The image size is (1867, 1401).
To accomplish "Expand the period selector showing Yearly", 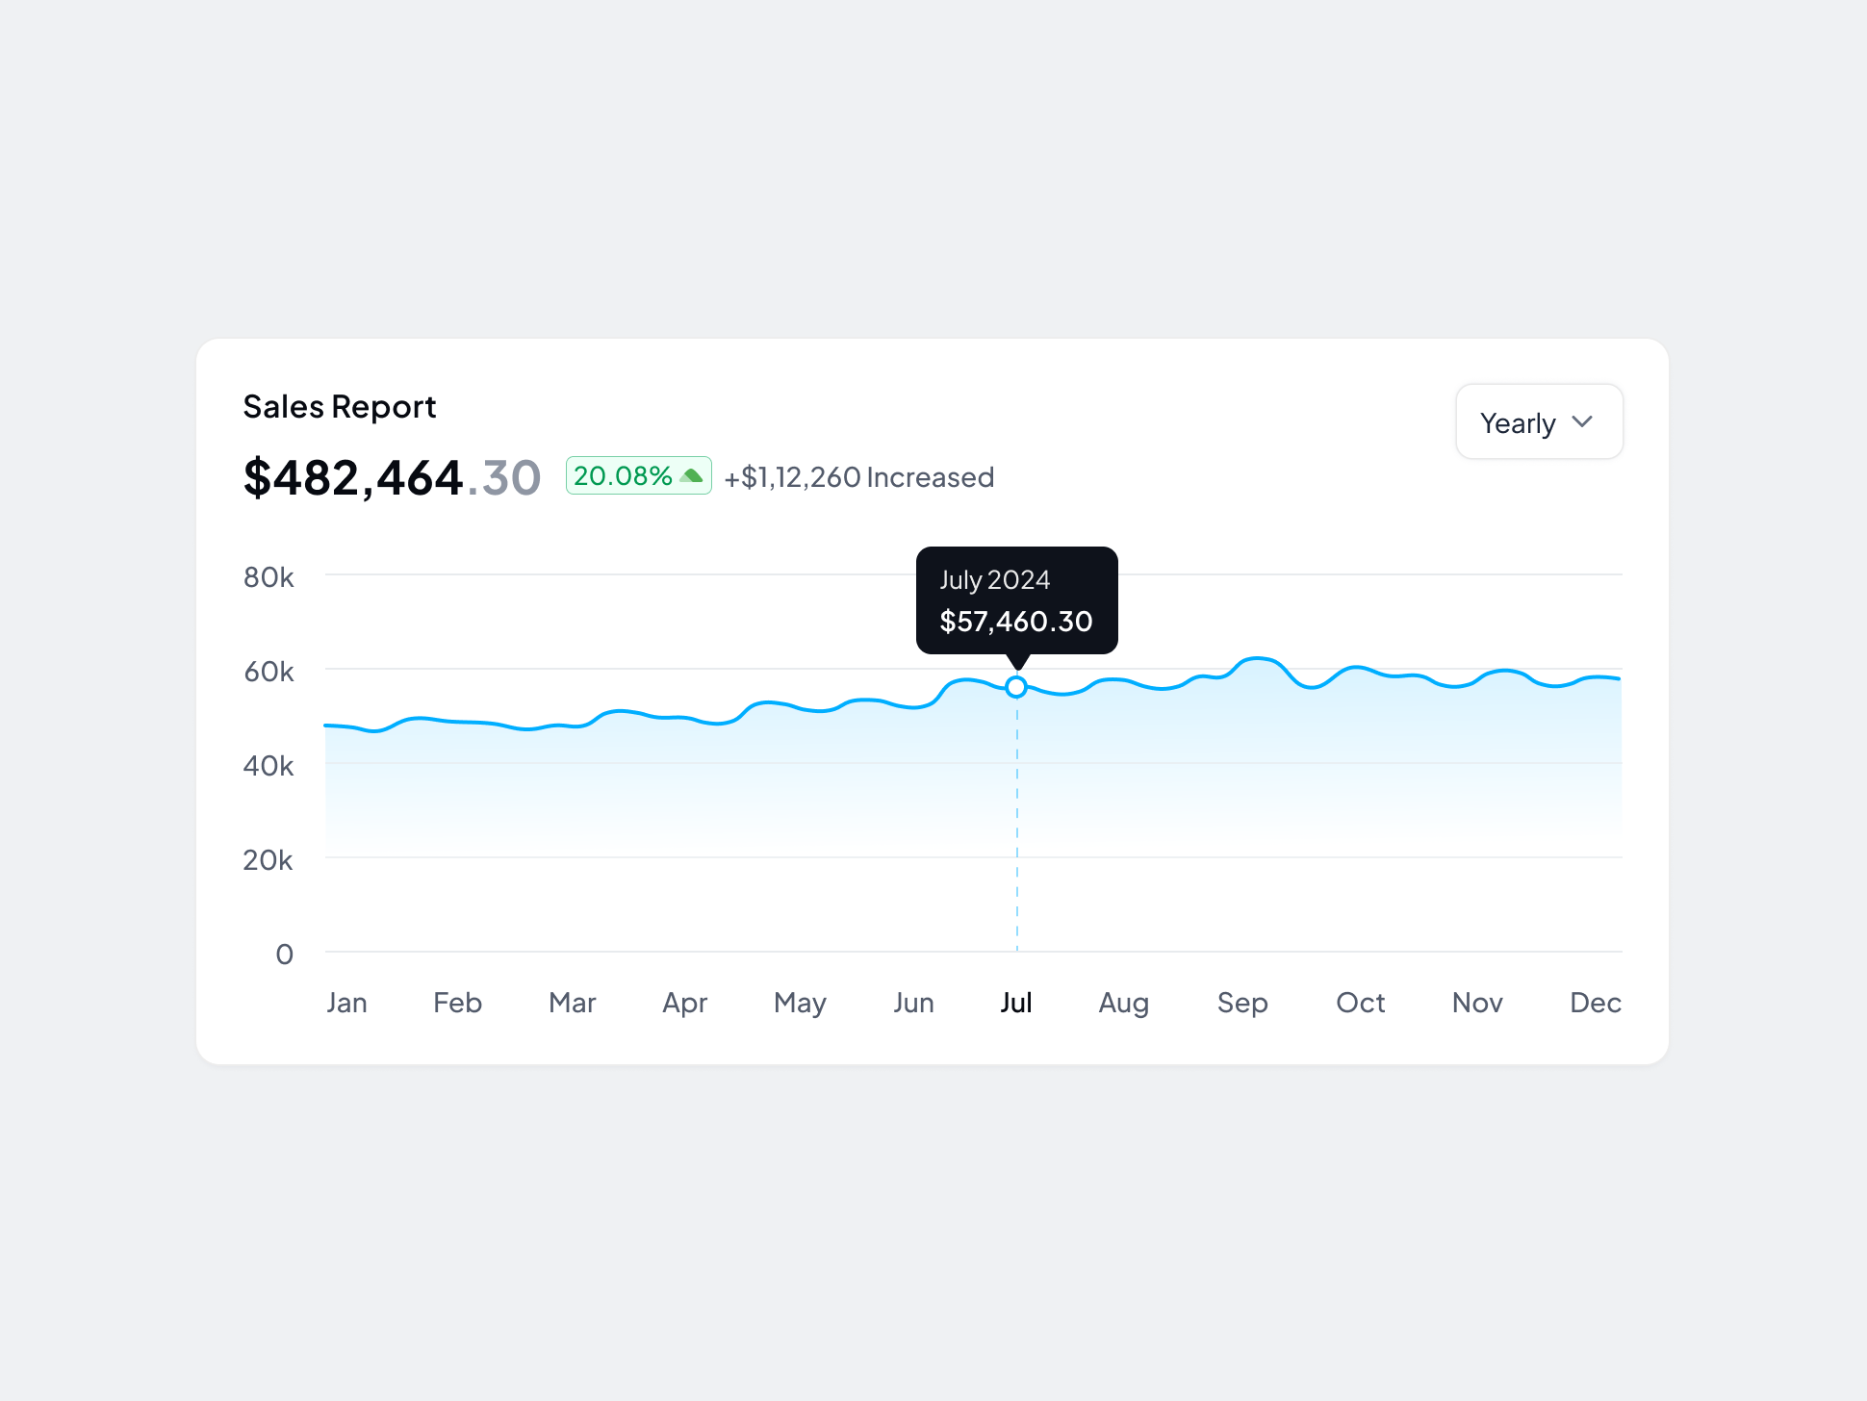I will point(1539,421).
